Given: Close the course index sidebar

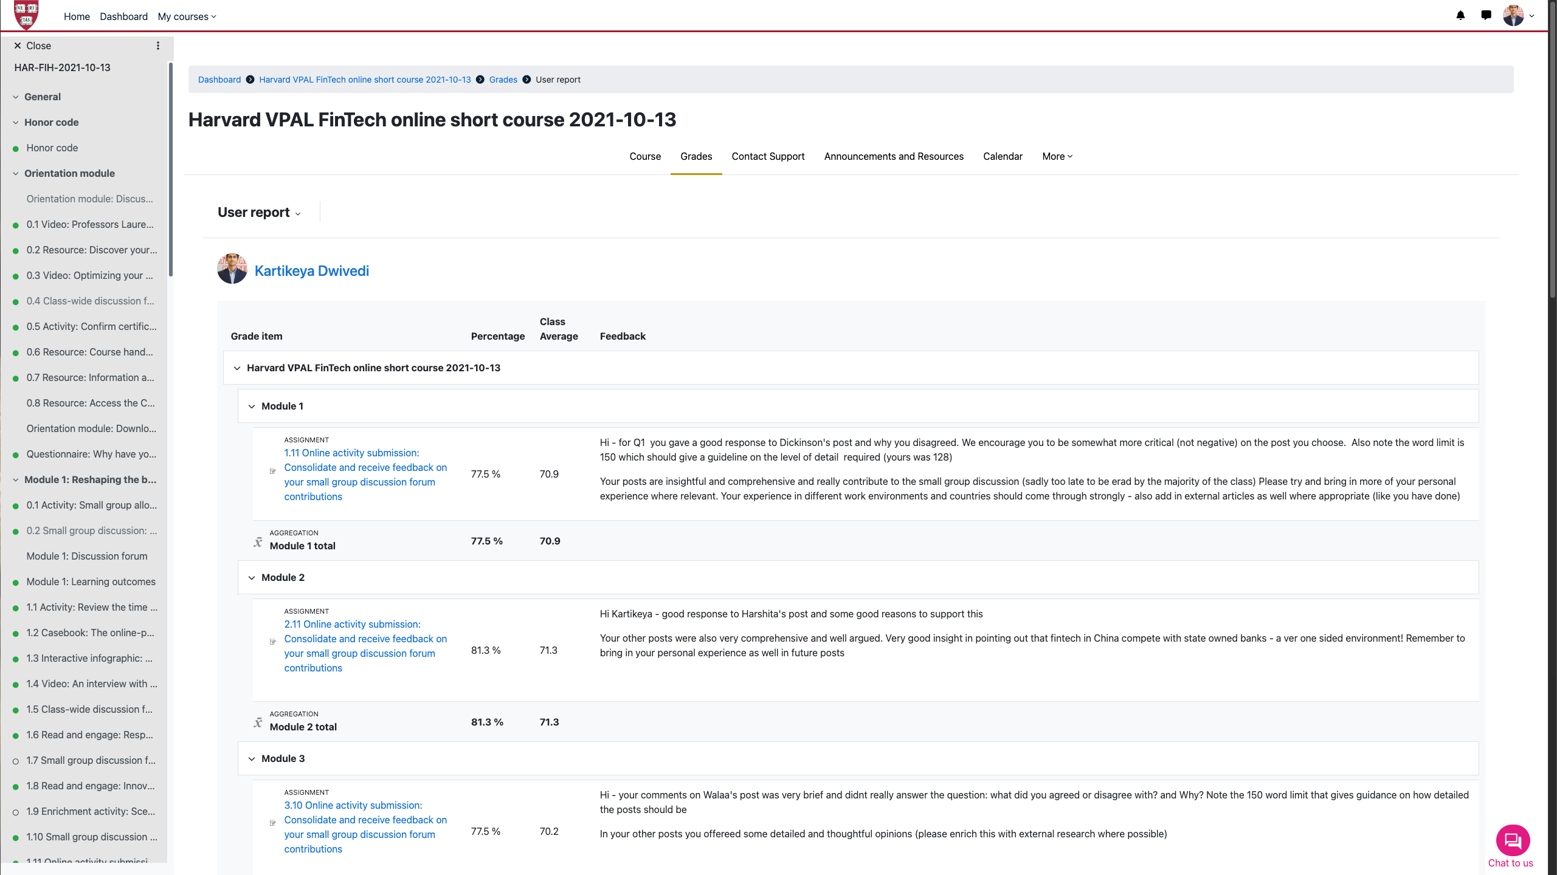Looking at the screenshot, I should (x=33, y=46).
